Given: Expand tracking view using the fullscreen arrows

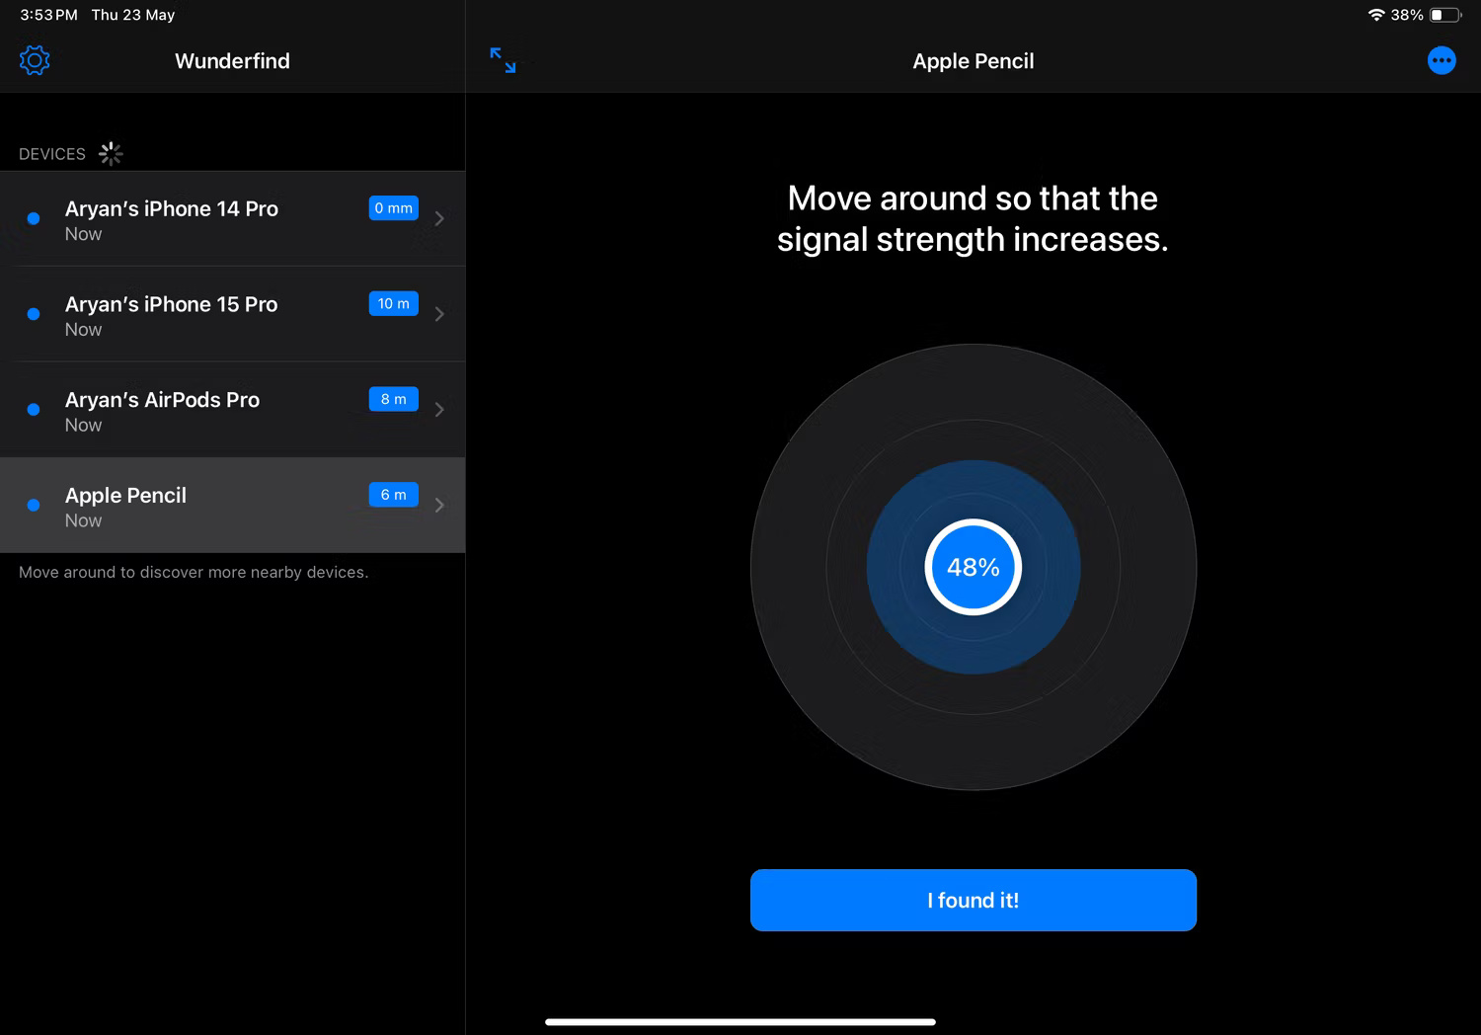Looking at the screenshot, I should 504,60.
